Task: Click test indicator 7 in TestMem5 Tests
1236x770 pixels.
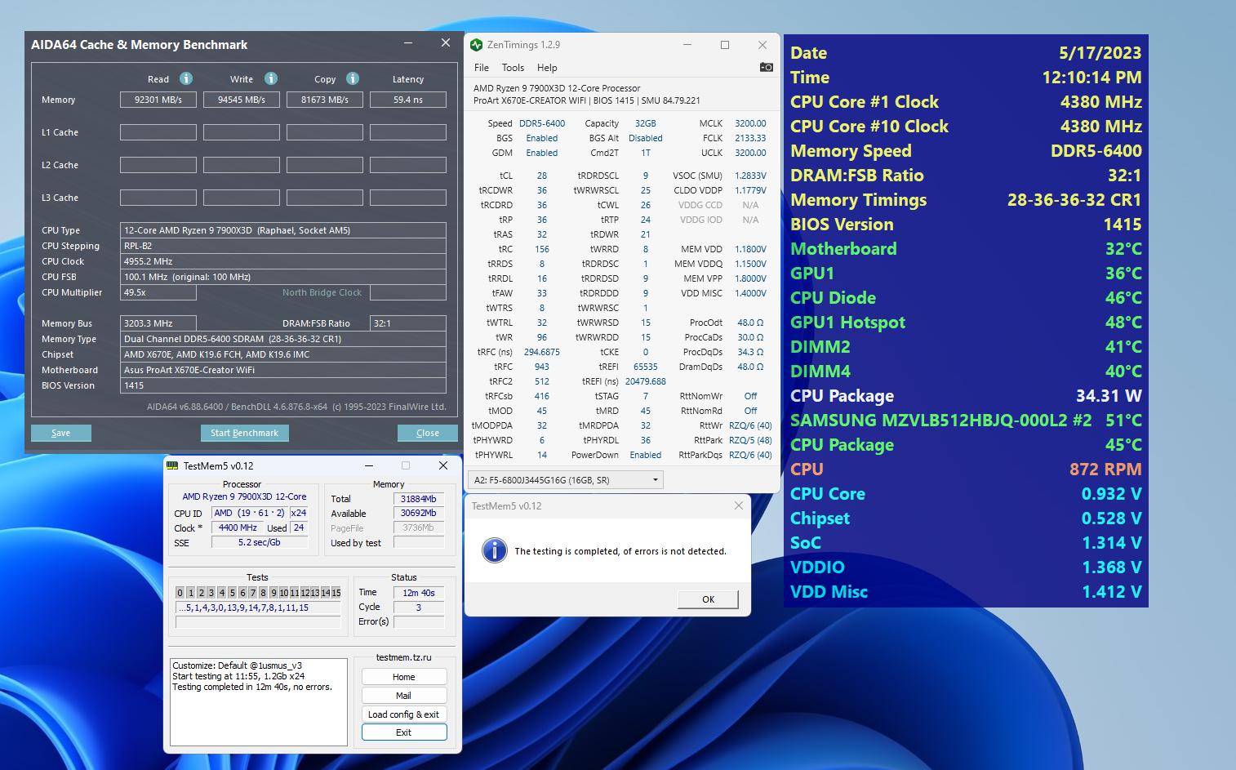Action: pyautogui.click(x=253, y=593)
